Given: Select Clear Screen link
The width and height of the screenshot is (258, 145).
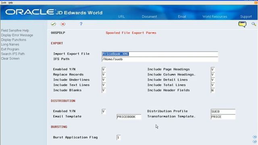Looking at the screenshot, I should 10,58.
